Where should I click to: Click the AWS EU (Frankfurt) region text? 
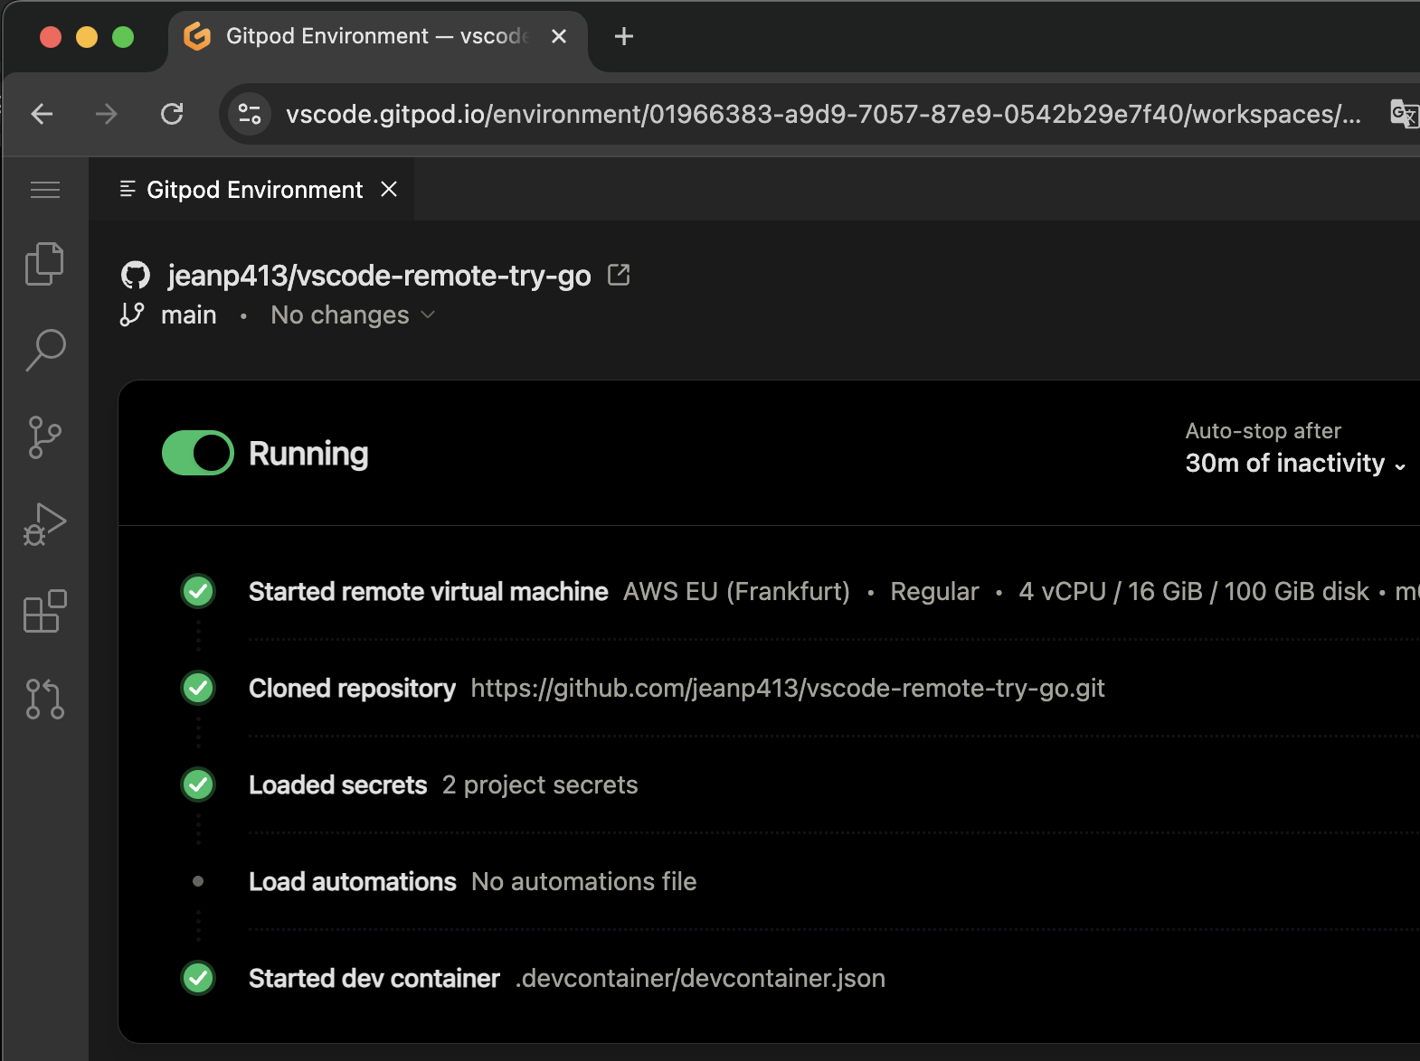click(736, 591)
